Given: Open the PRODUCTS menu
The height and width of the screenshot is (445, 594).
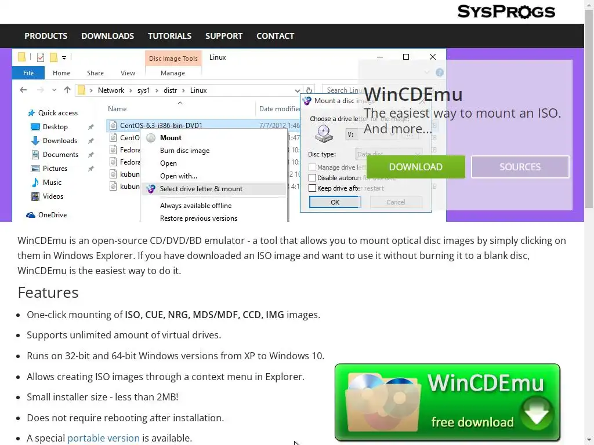Looking at the screenshot, I should 46,36.
